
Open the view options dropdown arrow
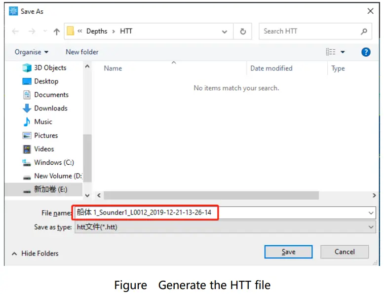343,52
